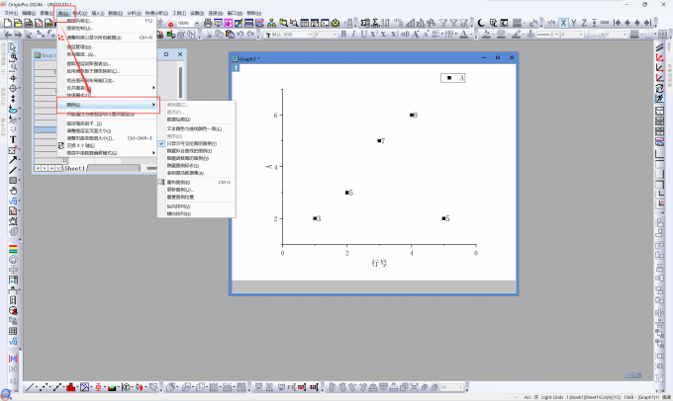Click the font color A swatch

(464, 35)
